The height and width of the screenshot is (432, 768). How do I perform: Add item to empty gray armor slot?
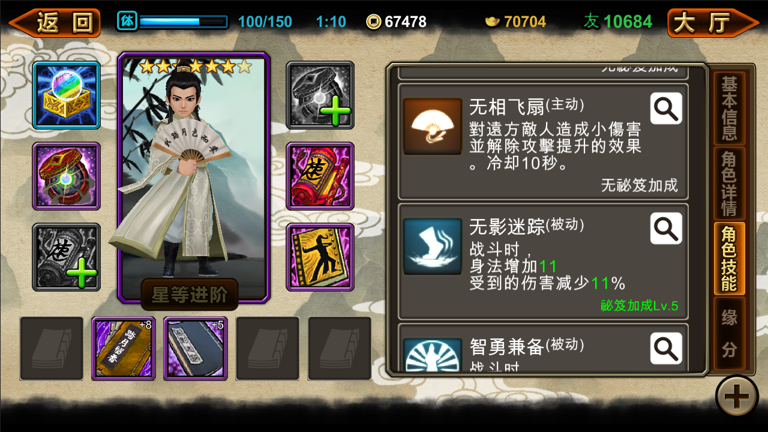[320, 95]
